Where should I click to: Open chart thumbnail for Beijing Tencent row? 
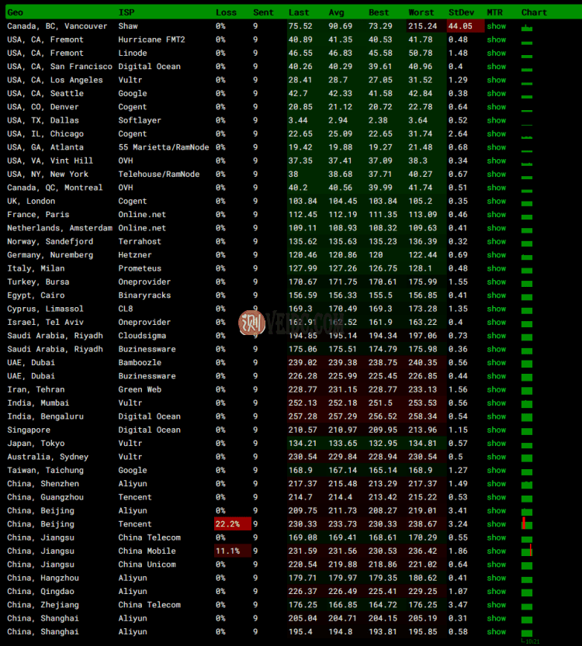tap(527, 523)
